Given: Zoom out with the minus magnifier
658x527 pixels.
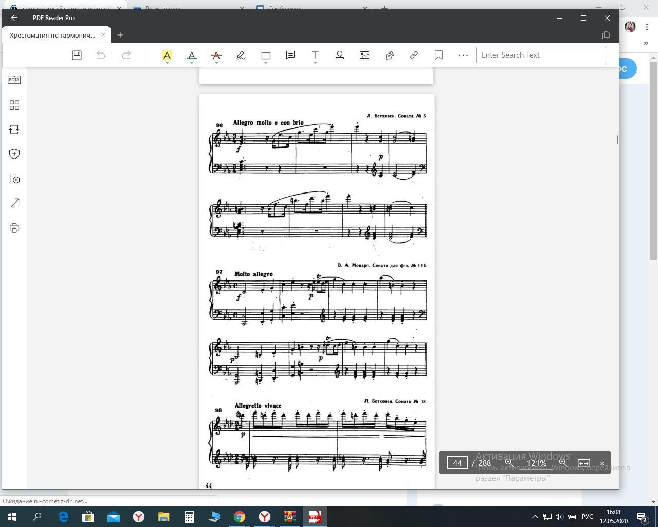Looking at the screenshot, I should click(x=509, y=463).
